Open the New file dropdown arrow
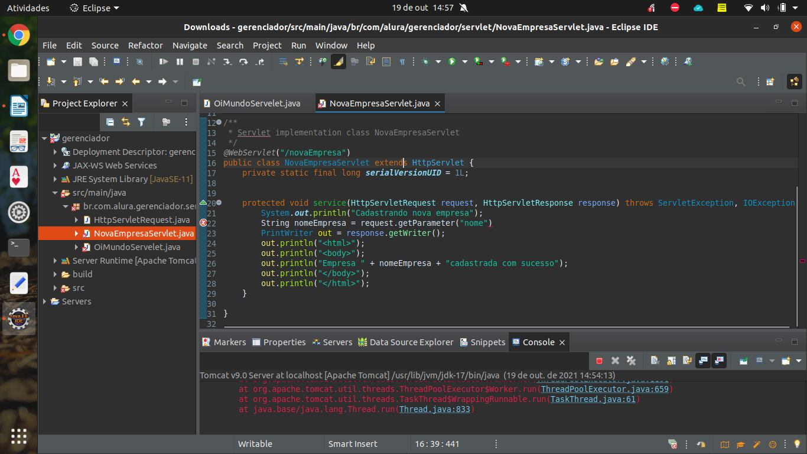This screenshot has height=454, width=807. (x=64, y=61)
